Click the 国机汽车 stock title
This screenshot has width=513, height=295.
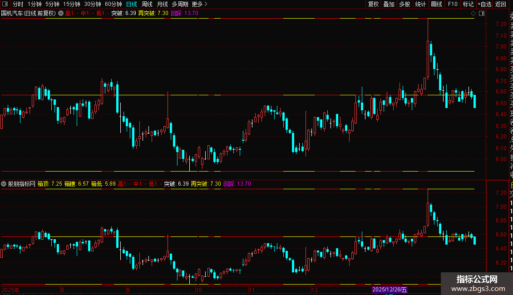[x=29, y=14]
